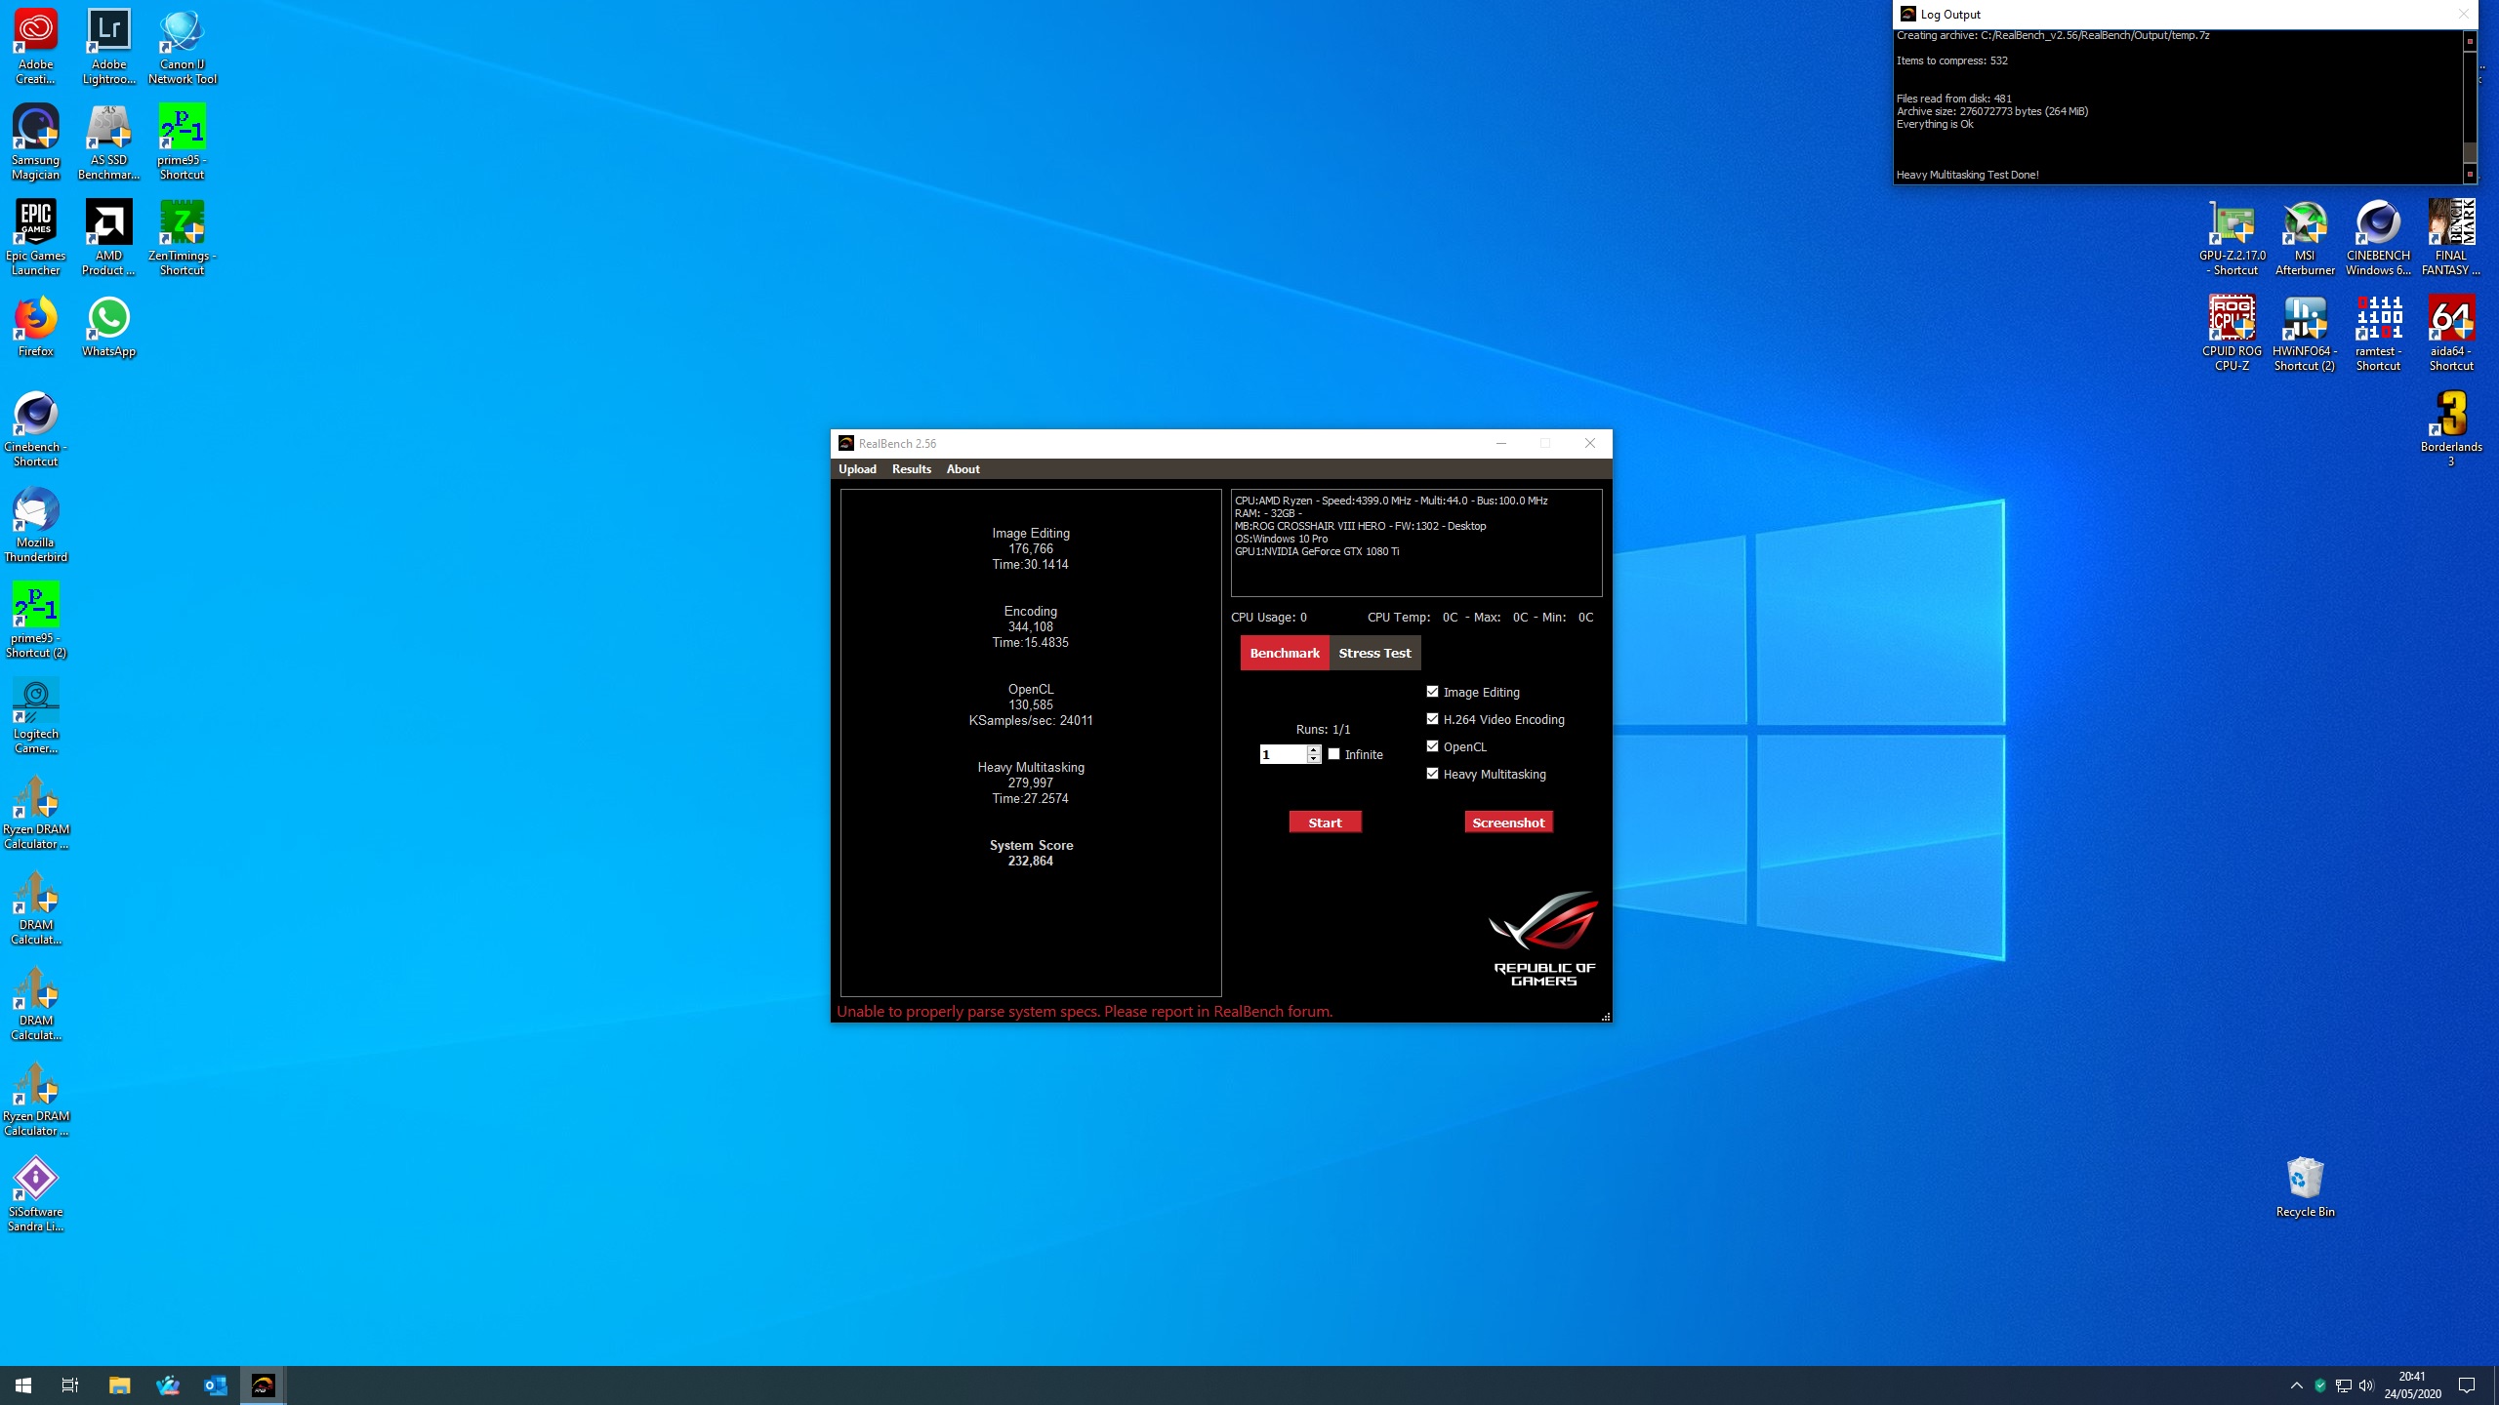Viewport: 2499px width, 1405px height.
Task: Open the About menu in RealBench
Action: click(963, 469)
